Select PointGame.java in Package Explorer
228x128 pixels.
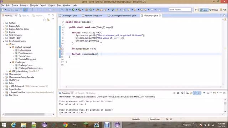(25, 53)
